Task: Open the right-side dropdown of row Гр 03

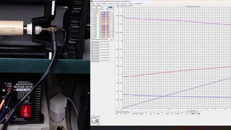Action: [x=112, y=16]
